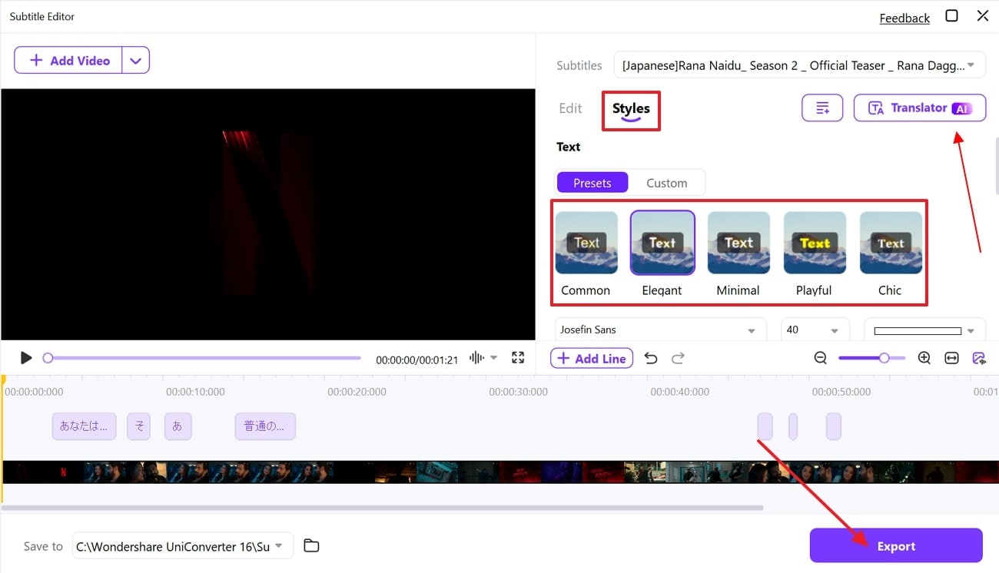Viewport: 999px width, 573px height.
Task: Open the font size 40 dropdown
Action: click(815, 330)
